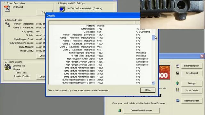Click the first column header in Details list
The image size is (205, 115).
tap(72, 22)
